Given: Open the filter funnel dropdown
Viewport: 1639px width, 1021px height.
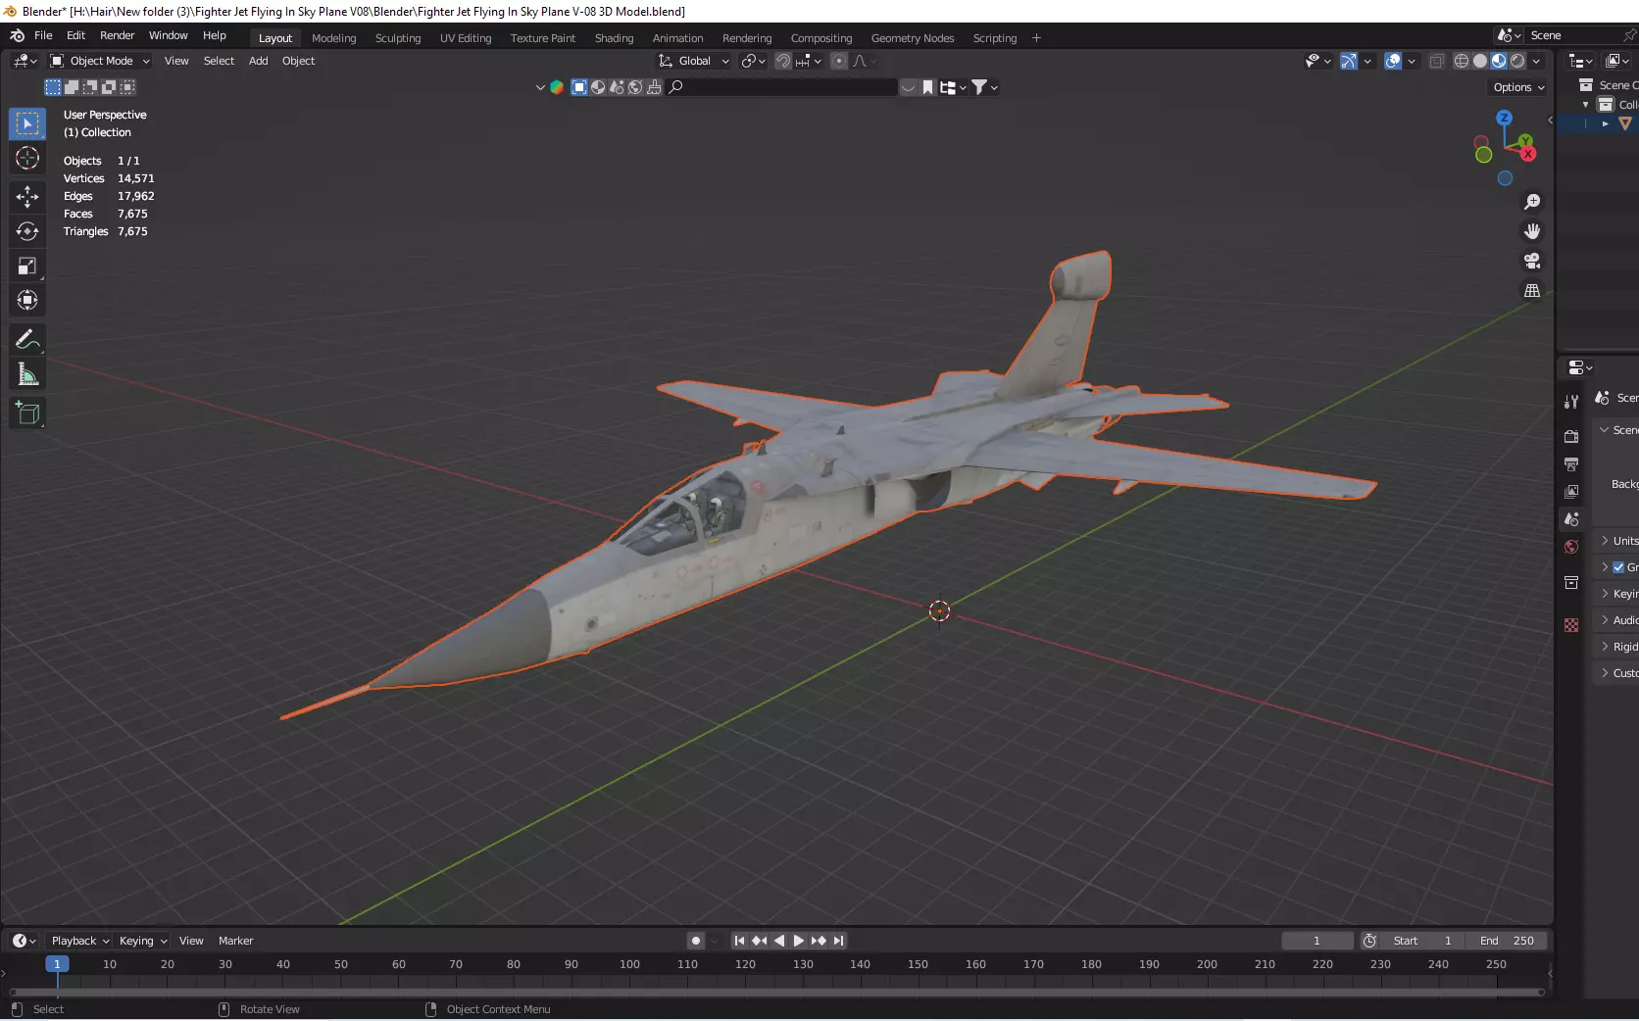Looking at the screenshot, I should click(x=984, y=87).
